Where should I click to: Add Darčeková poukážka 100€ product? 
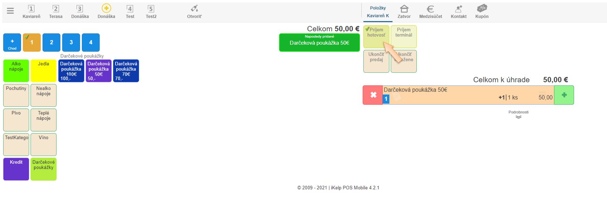tap(71, 71)
